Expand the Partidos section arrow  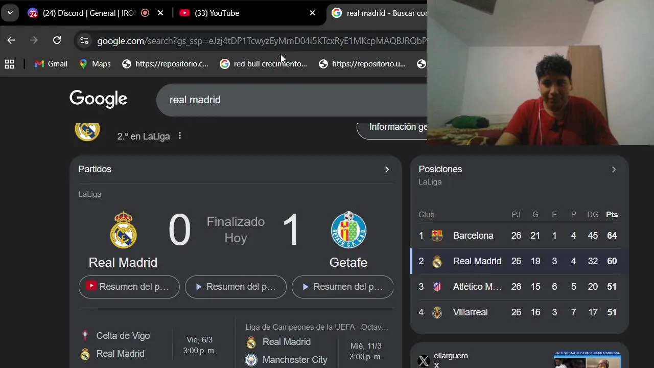click(387, 169)
